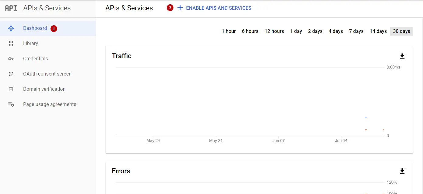Select the 7 days time range
Viewport: 423px width, 194px height.
[x=356, y=31]
